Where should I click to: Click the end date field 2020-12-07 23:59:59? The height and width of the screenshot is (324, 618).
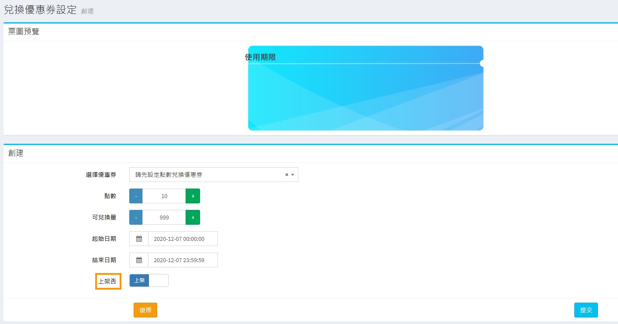183,260
